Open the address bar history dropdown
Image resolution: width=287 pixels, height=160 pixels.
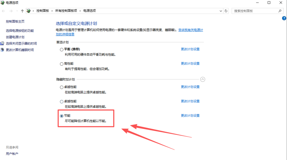(221, 11)
